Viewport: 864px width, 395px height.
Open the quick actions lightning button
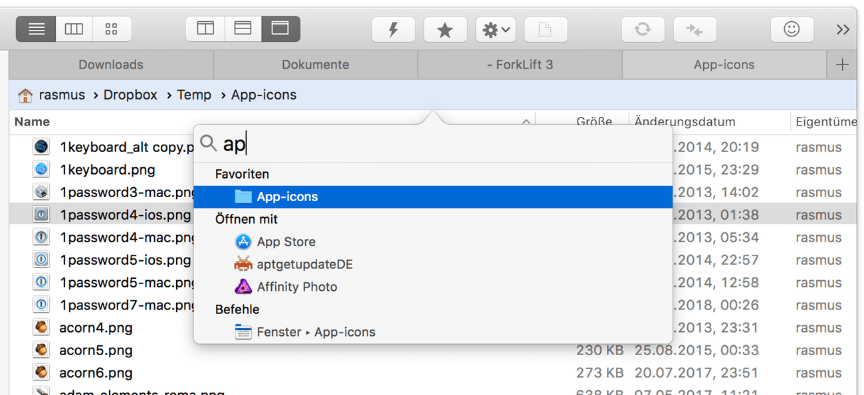tap(393, 29)
